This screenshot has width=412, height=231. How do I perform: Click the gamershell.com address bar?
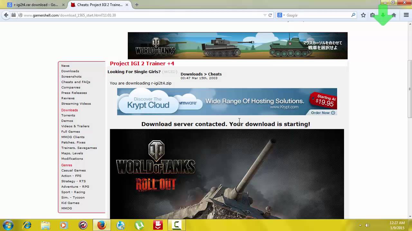(142, 15)
